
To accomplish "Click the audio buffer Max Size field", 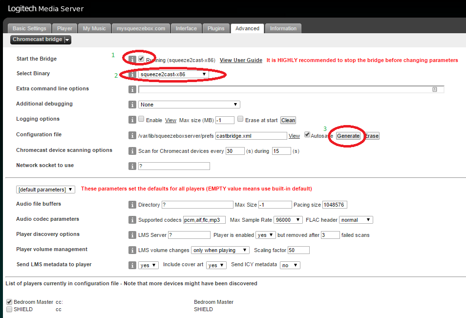I will tap(275, 205).
